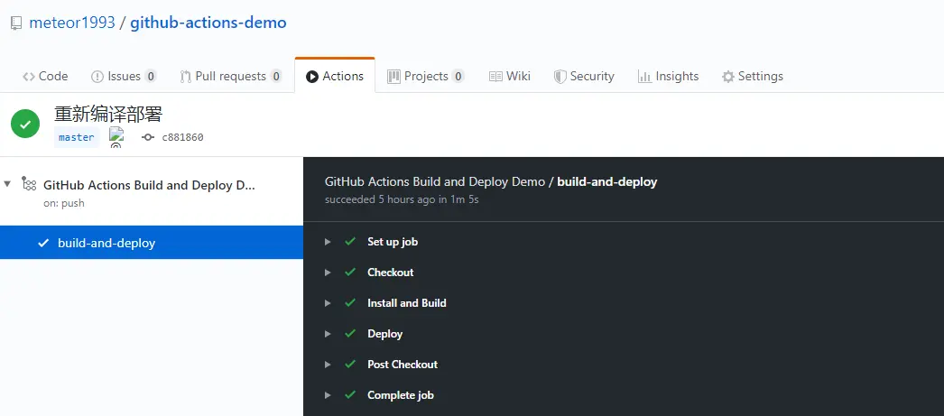Collapse the GitHub Actions Build and Deploy workflow
The image size is (944, 416).
click(x=8, y=184)
